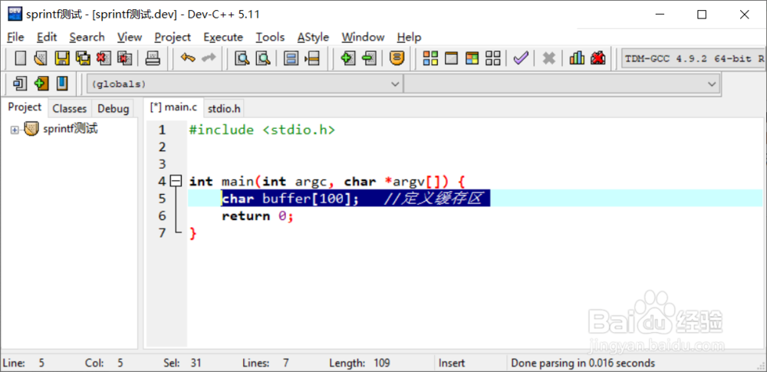Click line number 2 in gutter
This screenshot has width=767, height=372.
tap(163, 147)
